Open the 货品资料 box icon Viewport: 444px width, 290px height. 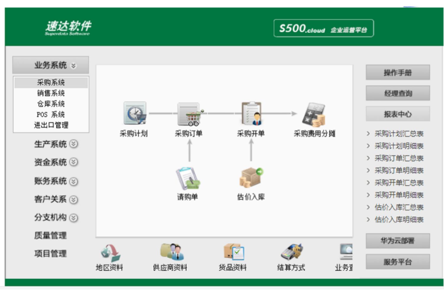click(x=234, y=252)
